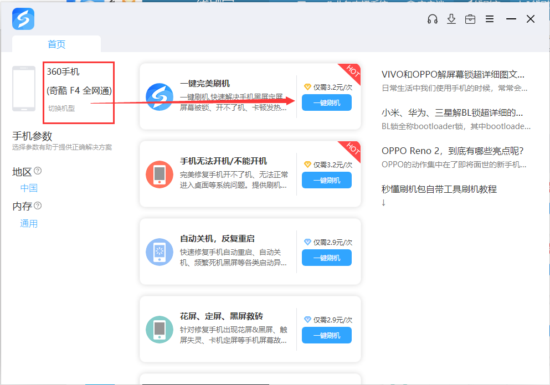550x385 pixels.
Task: Click 一键刷机 button for 手机无法开机
Action: coord(327,181)
